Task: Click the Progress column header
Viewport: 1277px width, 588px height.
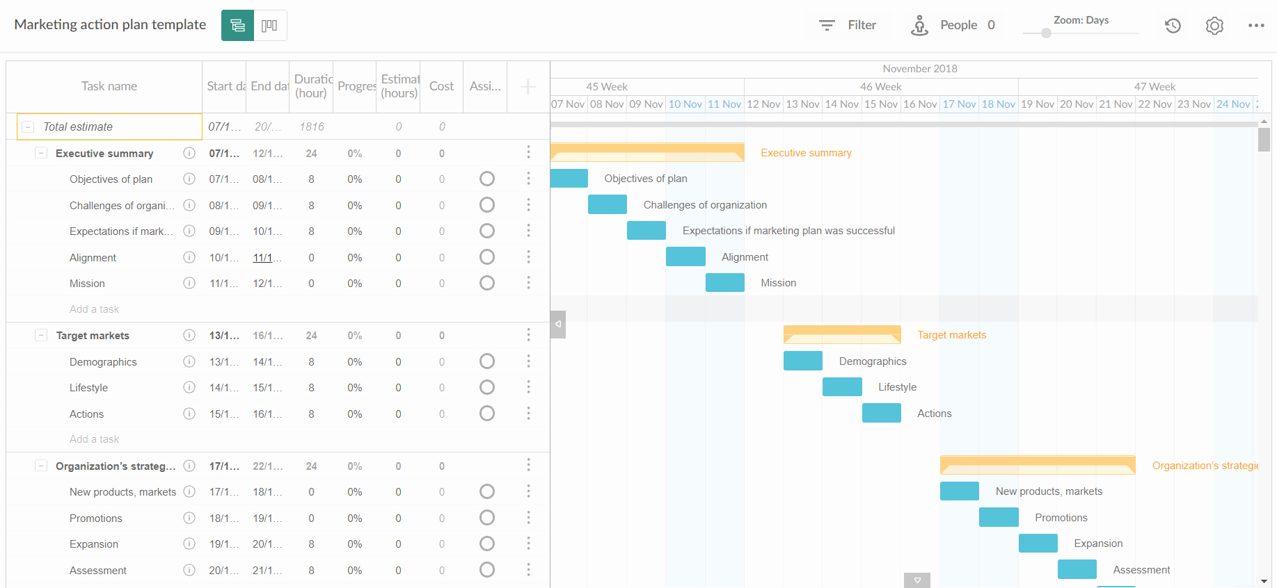Action: [x=355, y=87]
